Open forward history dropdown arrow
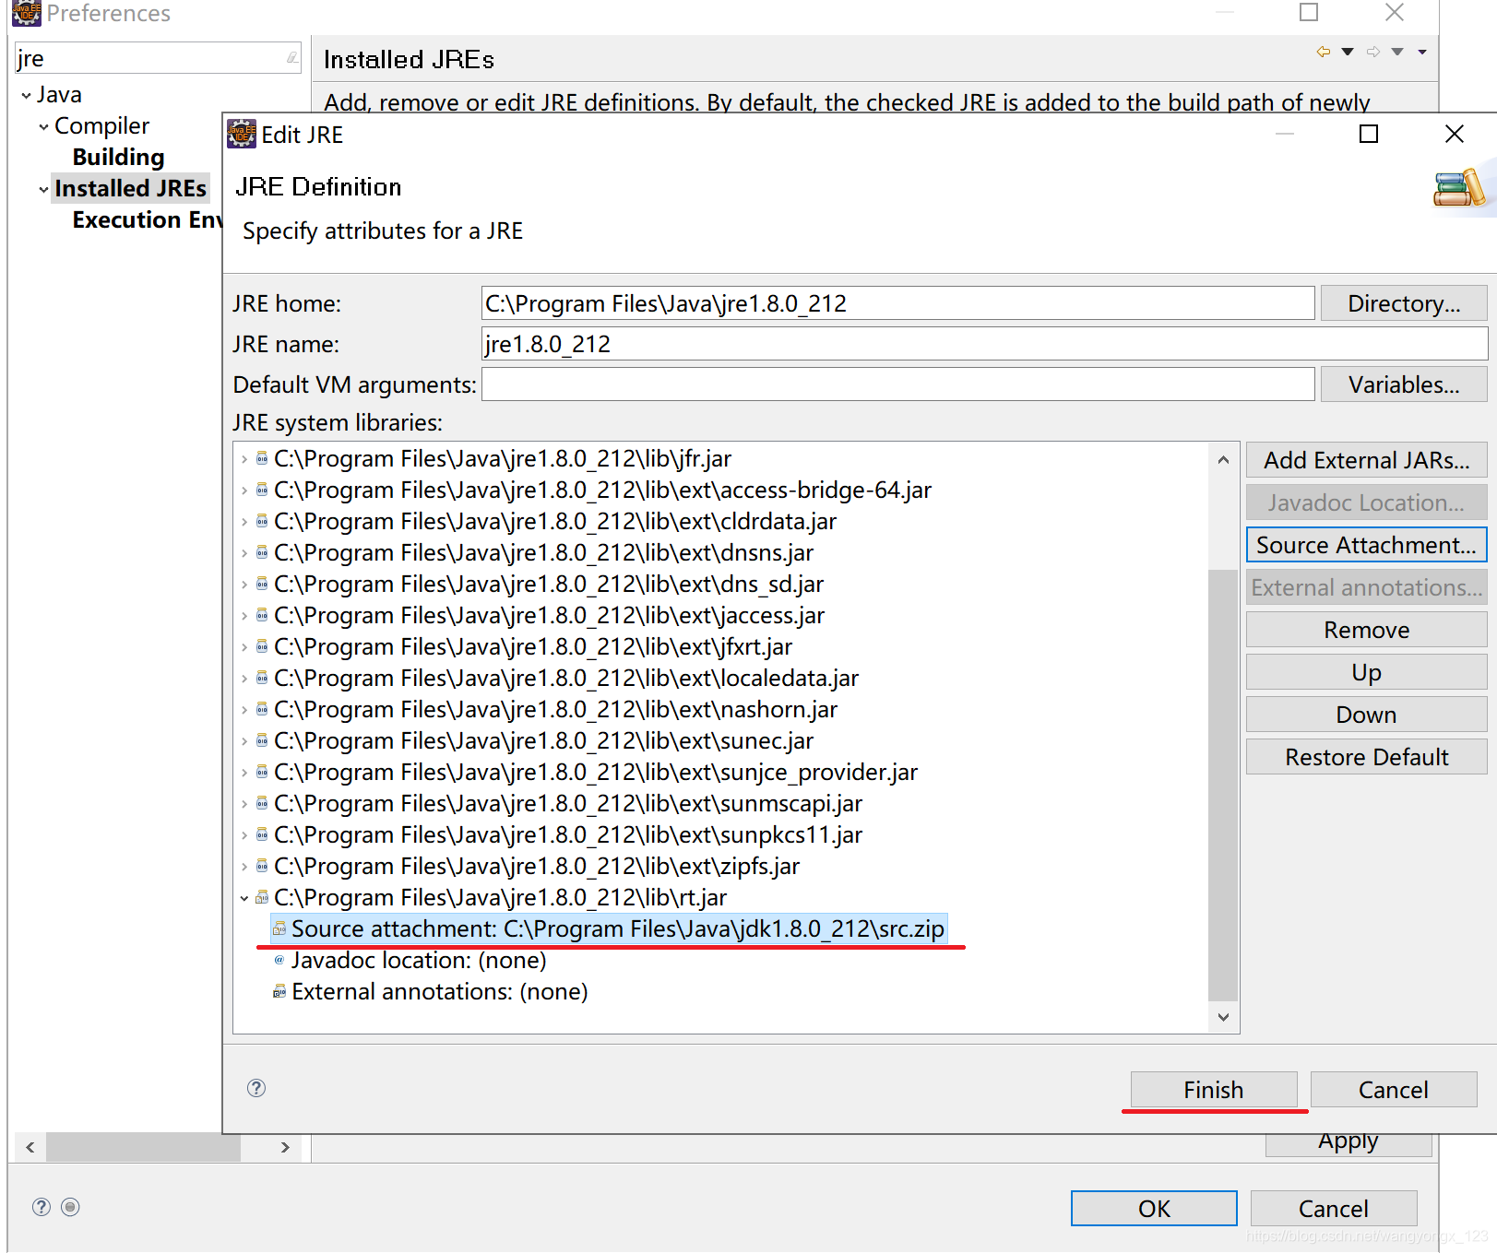 click(1397, 52)
